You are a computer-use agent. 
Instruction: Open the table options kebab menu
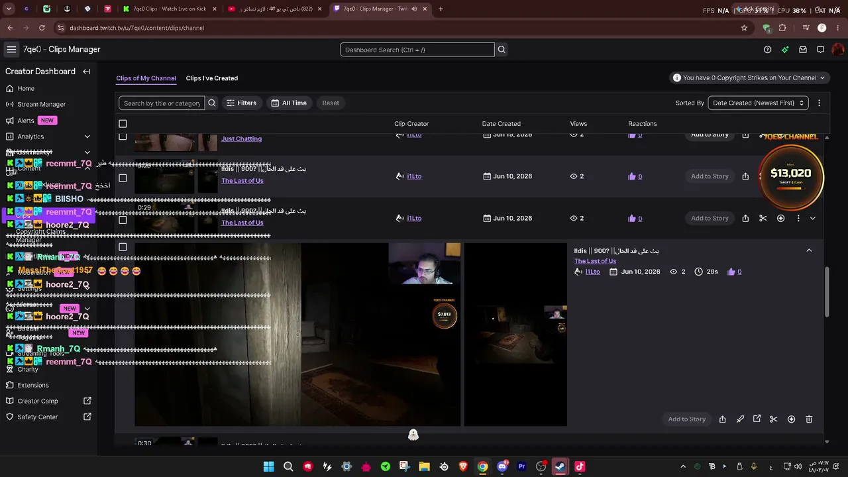(819, 103)
